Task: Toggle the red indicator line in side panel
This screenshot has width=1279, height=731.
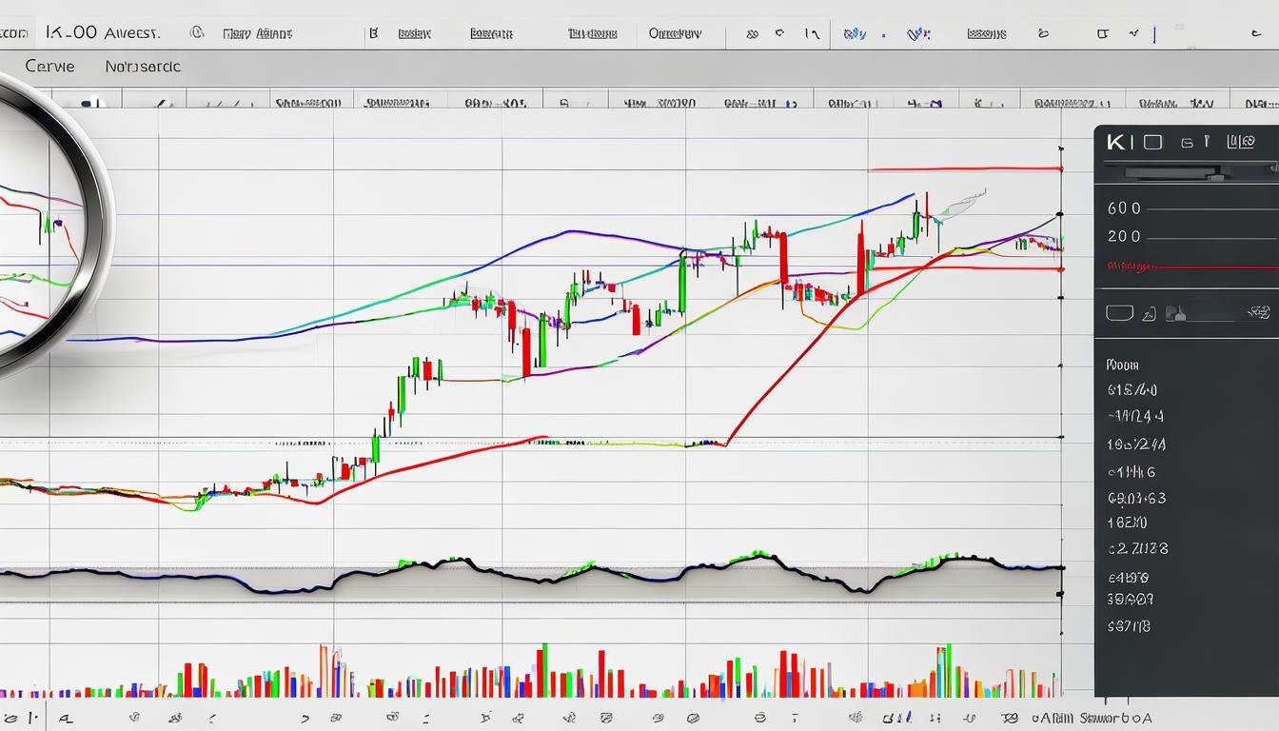Action: tap(1190, 266)
